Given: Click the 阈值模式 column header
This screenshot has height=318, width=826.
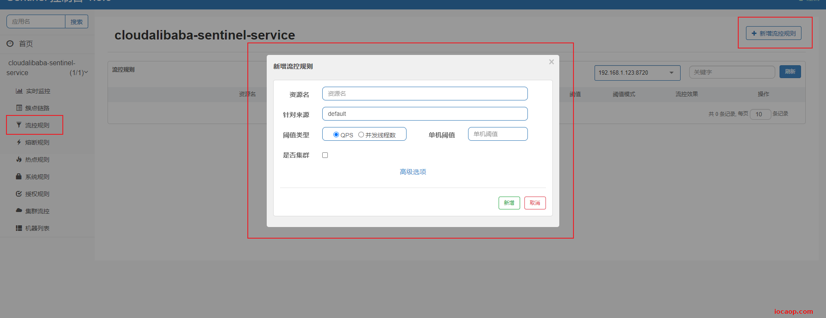Looking at the screenshot, I should (x=624, y=94).
